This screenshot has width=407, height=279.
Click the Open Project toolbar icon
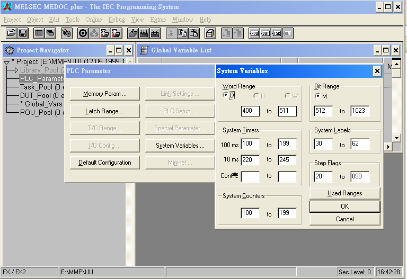(12, 33)
